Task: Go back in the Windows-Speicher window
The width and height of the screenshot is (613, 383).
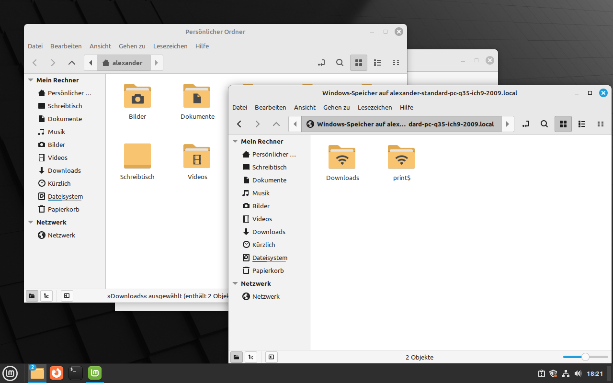Action: [x=239, y=124]
